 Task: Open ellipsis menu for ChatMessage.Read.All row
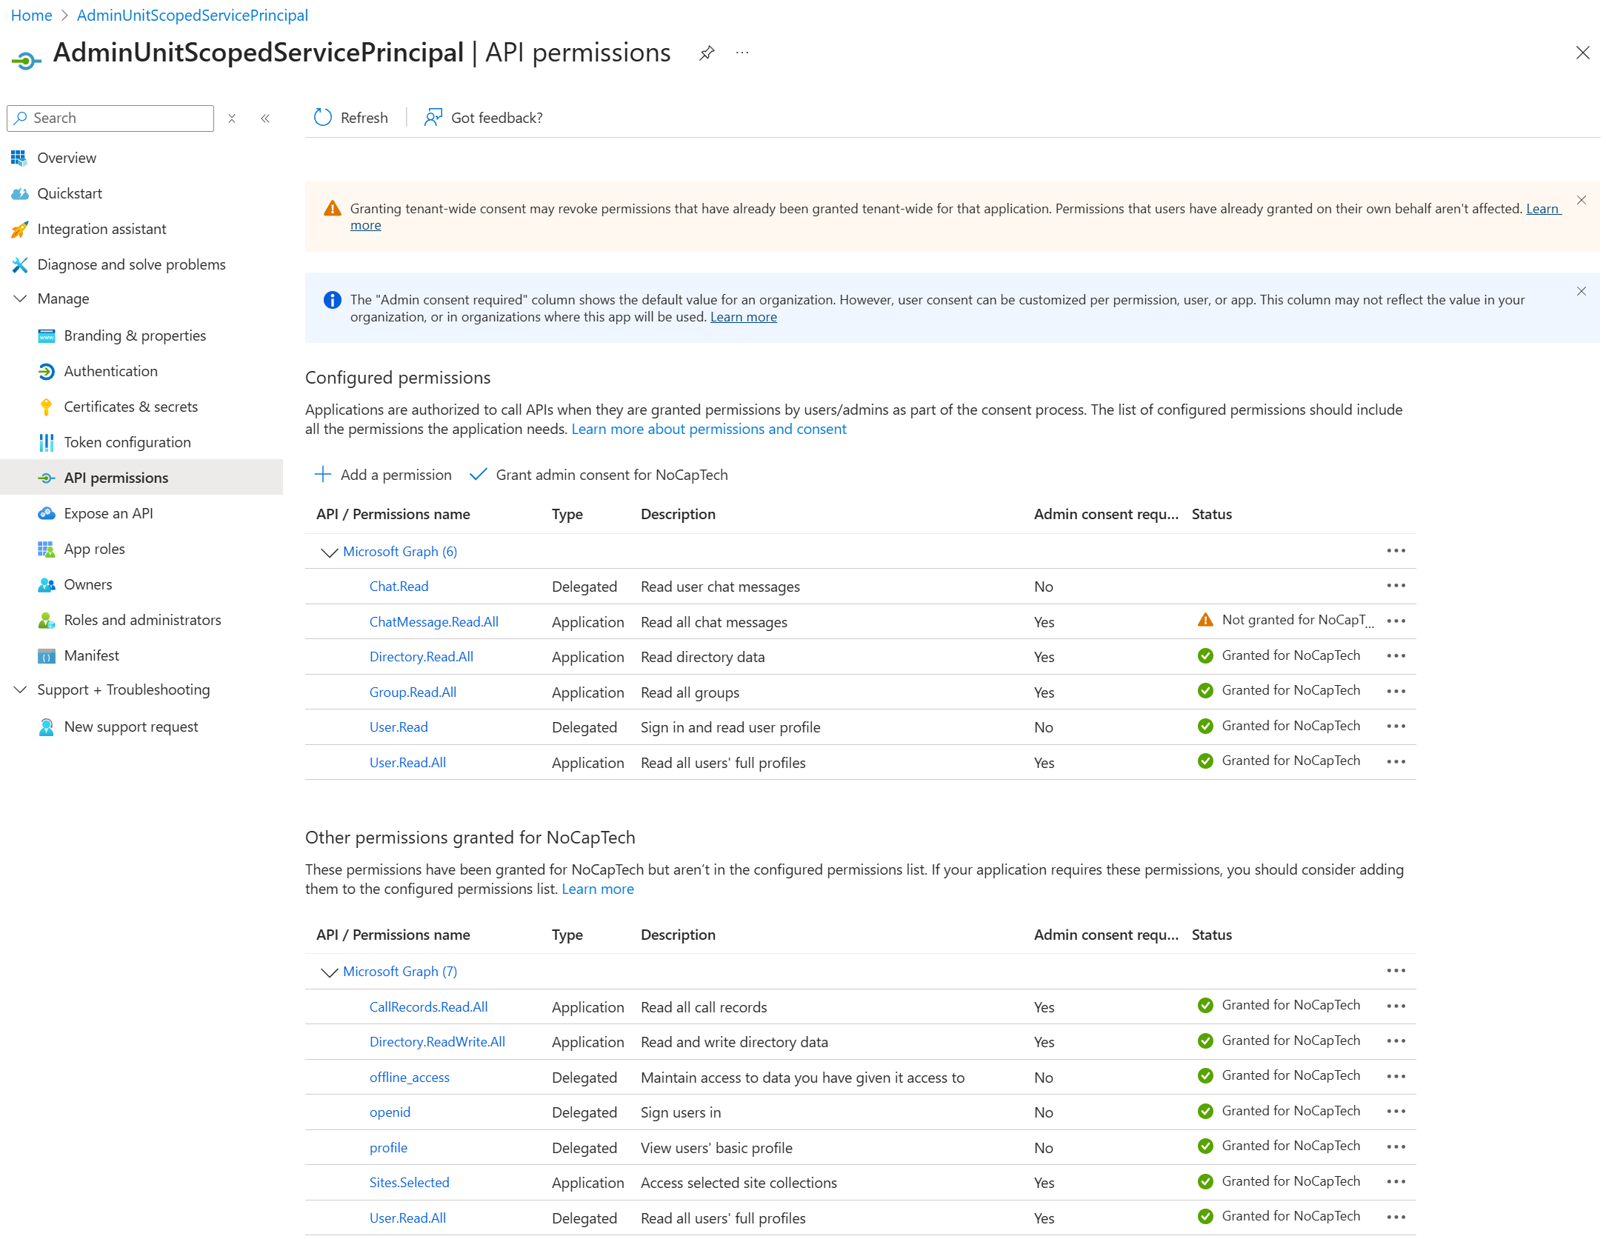click(1396, 621)
